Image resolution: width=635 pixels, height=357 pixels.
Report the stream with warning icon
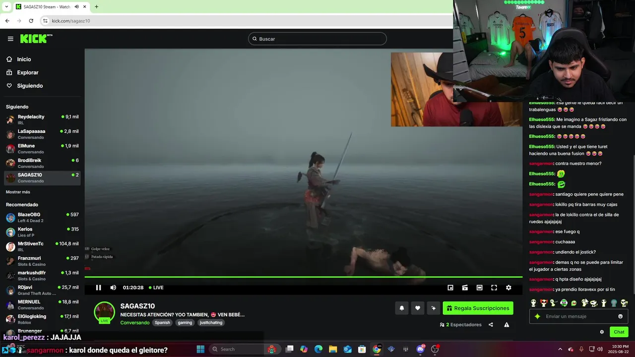(x=507, y=325)
